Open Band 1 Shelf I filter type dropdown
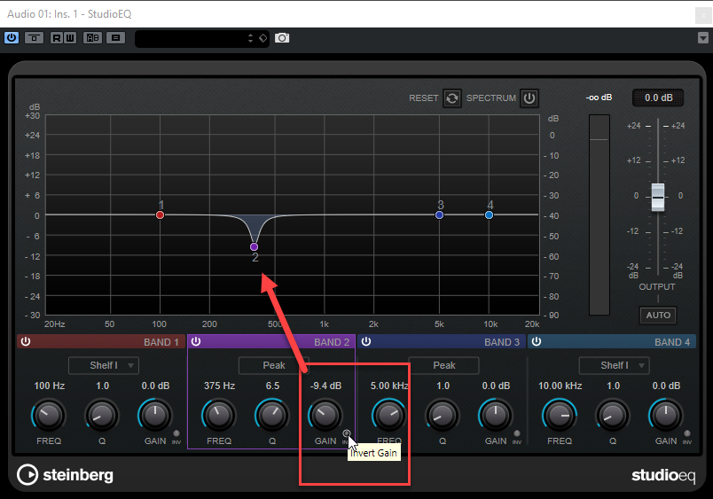Viewport: 713px width, 499px height. click(x=104, y=365)
